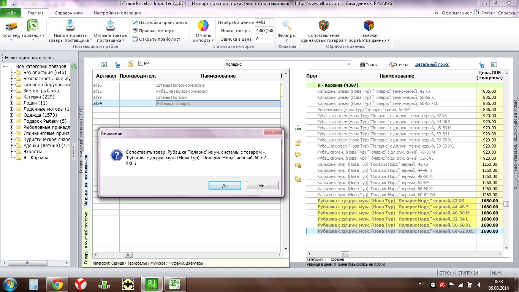This screenshot has width=519, height=292.
Task: Expand the Безопасность на льду category
Action: click(12, 79)
